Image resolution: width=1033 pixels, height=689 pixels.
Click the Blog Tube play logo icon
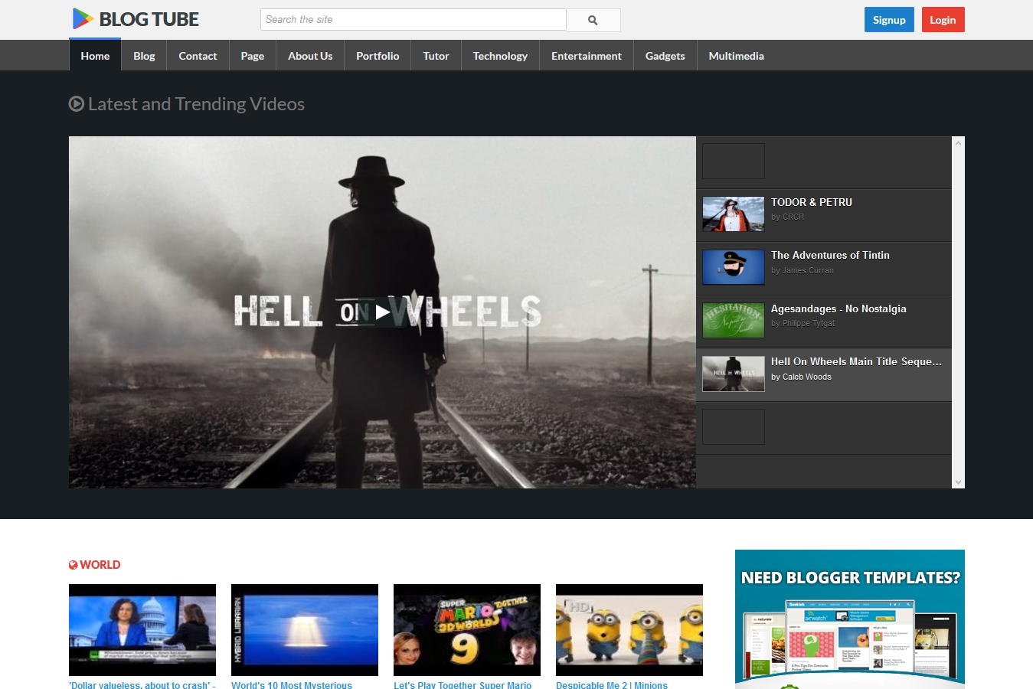pos(83,19)
